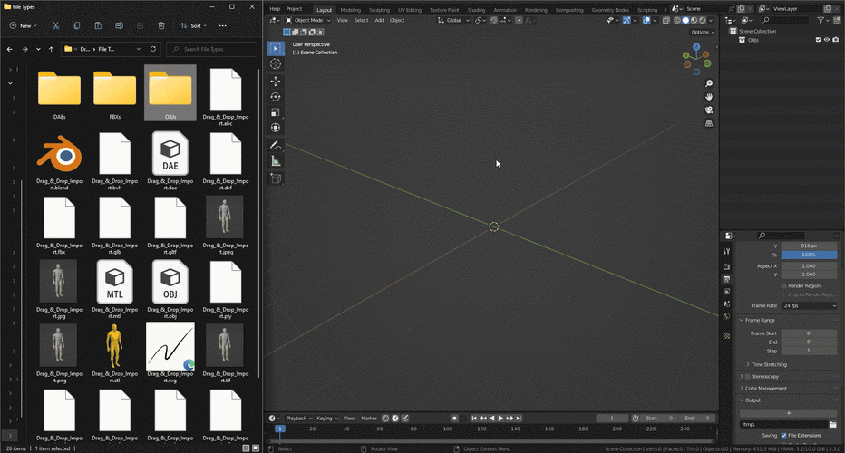Switch to the Modeling workspace tab
845x453 pixels.
[350, 10]
